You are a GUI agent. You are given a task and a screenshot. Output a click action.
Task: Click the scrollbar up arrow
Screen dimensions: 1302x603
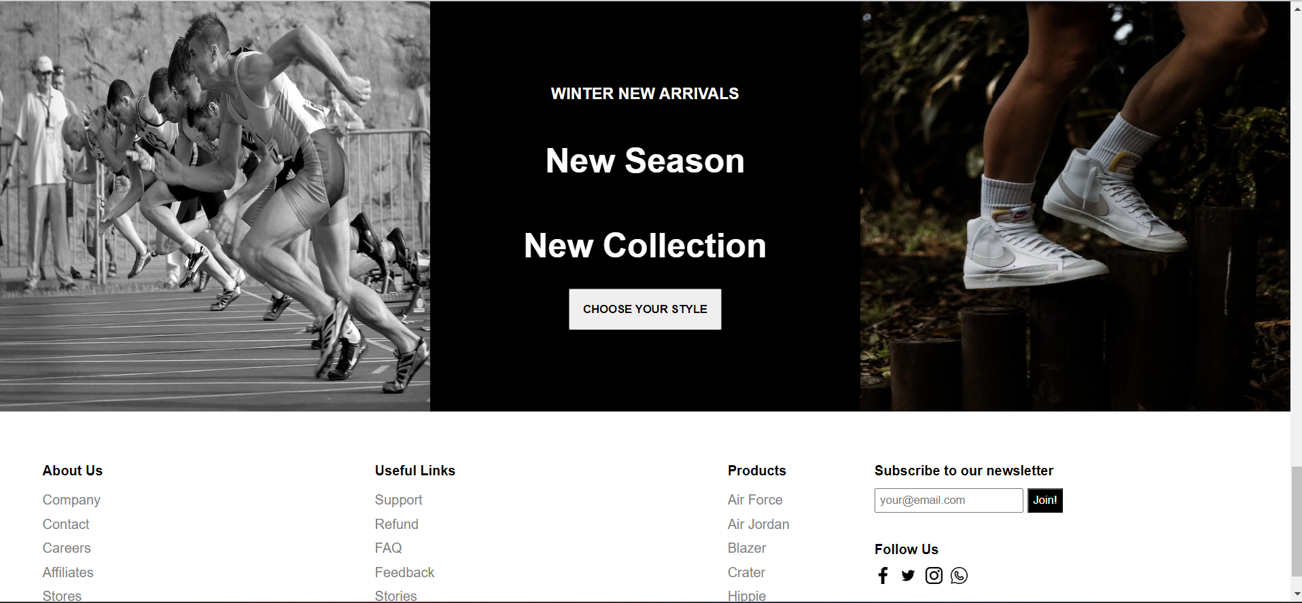coord(1297,5)
